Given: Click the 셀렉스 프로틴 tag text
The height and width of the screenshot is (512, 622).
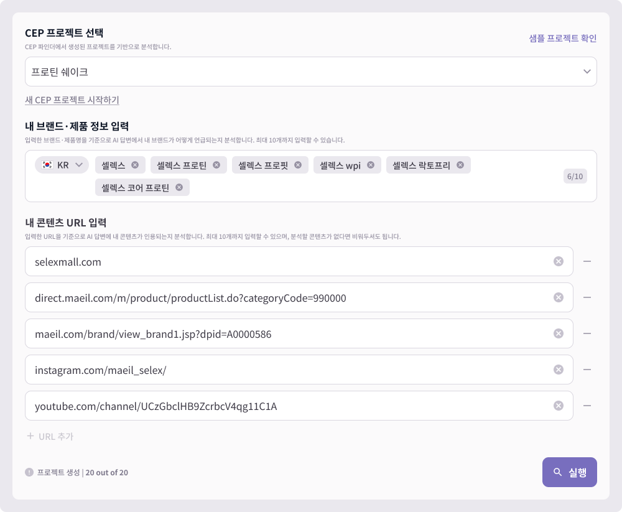Looking at the screenshot, I should coord(182,165).
